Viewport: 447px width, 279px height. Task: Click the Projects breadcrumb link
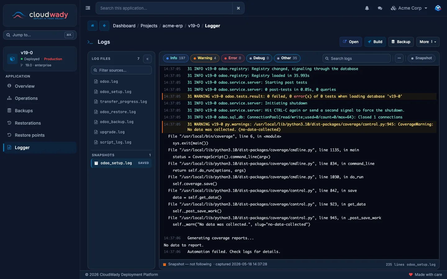click(x=149, y=26)
